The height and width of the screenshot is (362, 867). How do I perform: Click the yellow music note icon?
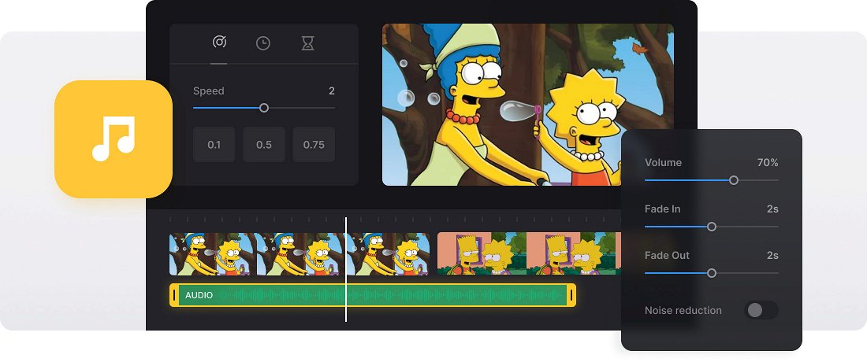(113, 139)
